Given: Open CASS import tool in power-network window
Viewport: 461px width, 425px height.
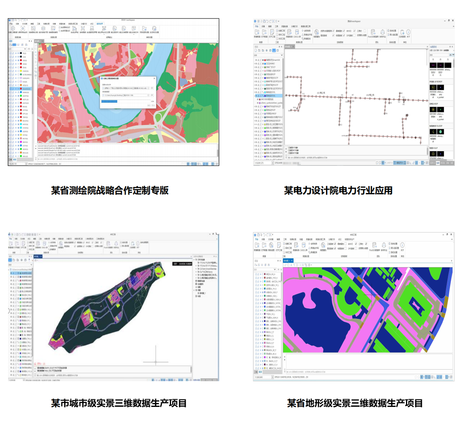Looking at the screenshot, I should click(298, 33).
